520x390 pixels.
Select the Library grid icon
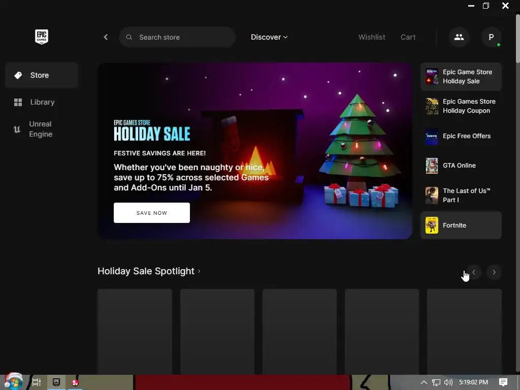[18, 102]
